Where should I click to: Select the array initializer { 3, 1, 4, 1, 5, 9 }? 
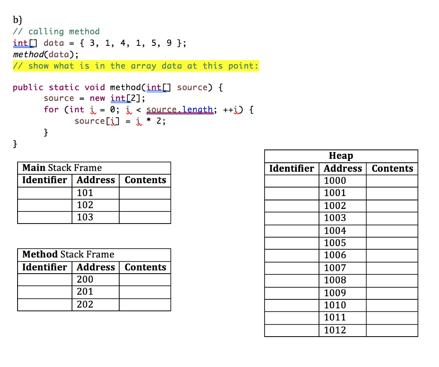pos(129,43)
